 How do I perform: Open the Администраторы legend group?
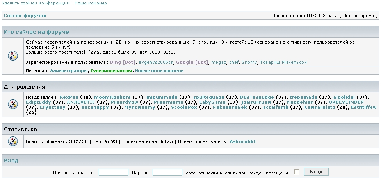[69, 71]
